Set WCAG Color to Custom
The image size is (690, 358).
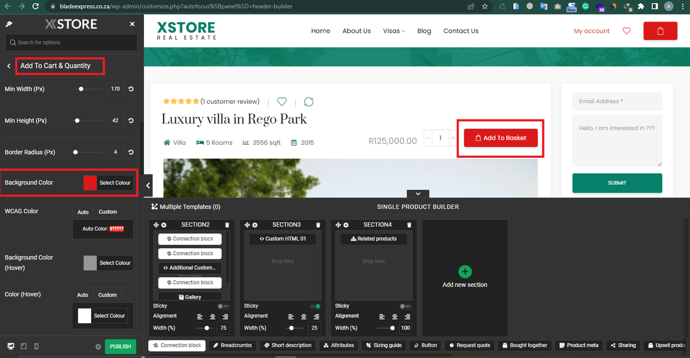(108, 212)
